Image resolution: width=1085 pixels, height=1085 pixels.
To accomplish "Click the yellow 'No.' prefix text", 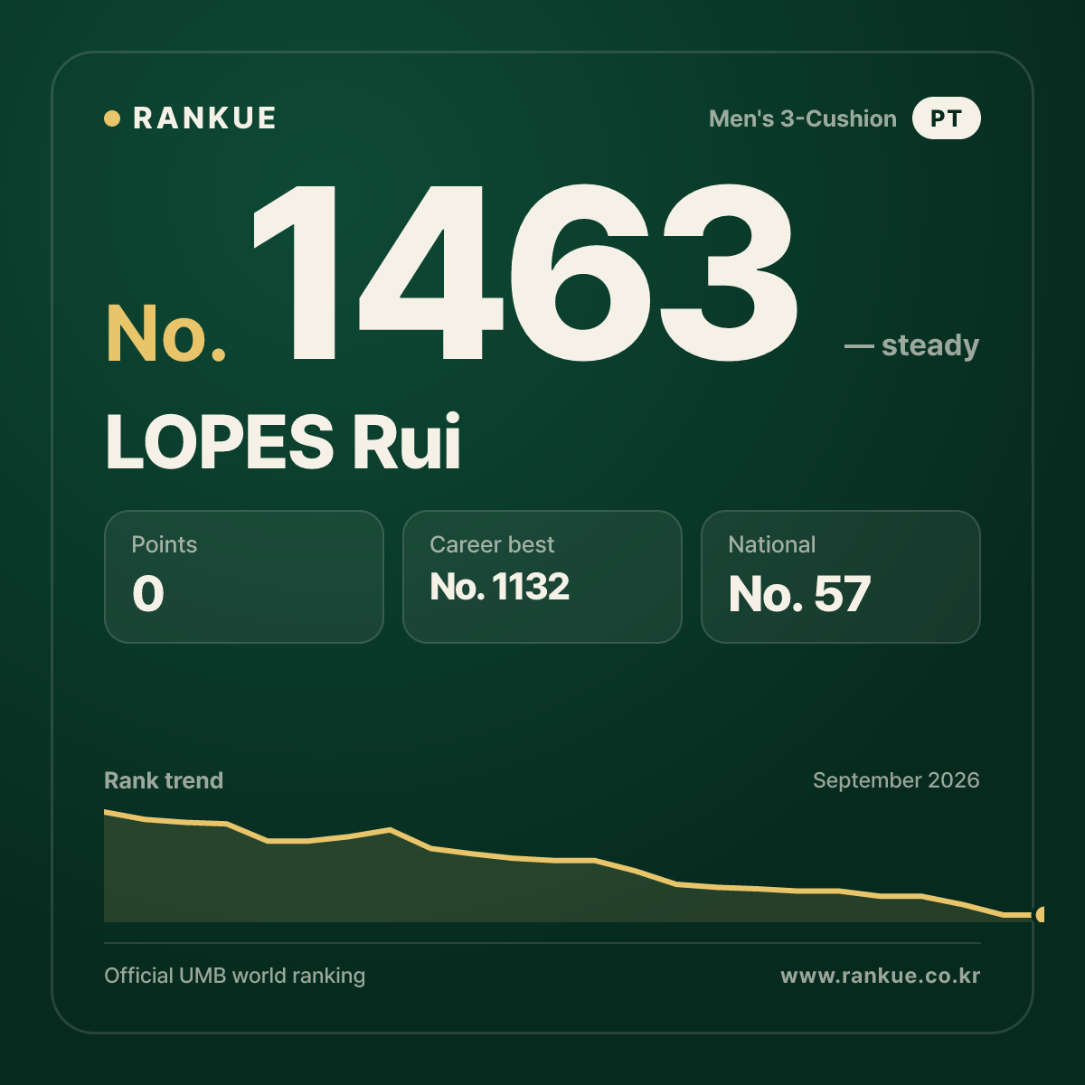I will [x=166, y=334].
